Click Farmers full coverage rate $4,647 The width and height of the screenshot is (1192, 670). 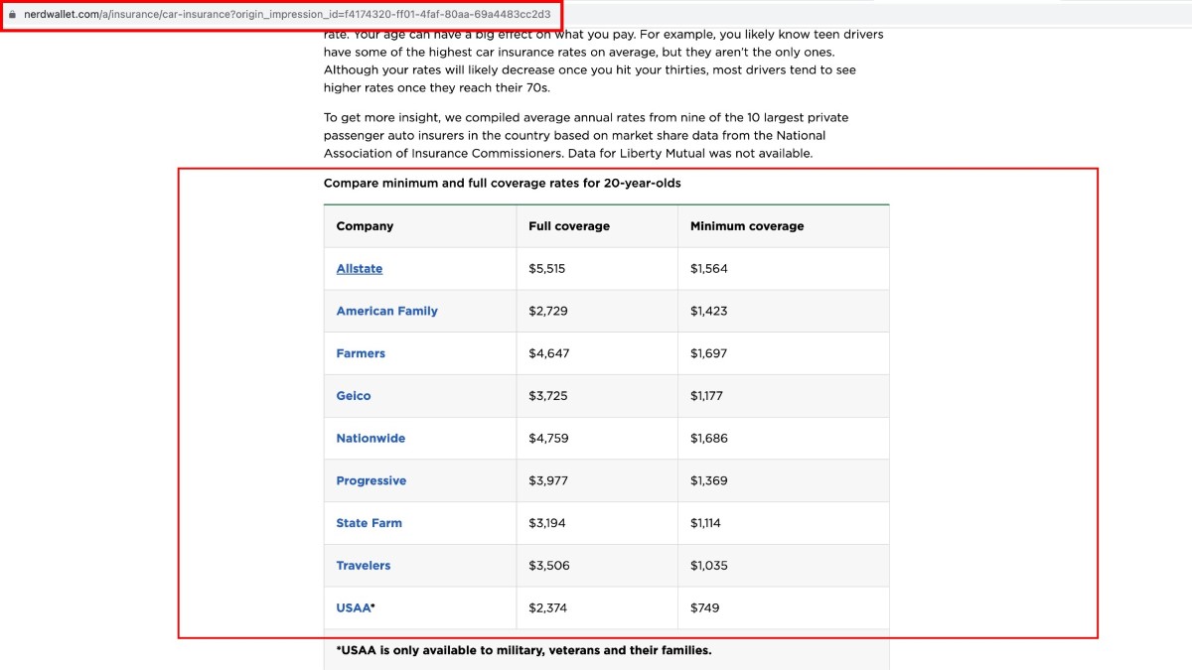pos(549,353)
